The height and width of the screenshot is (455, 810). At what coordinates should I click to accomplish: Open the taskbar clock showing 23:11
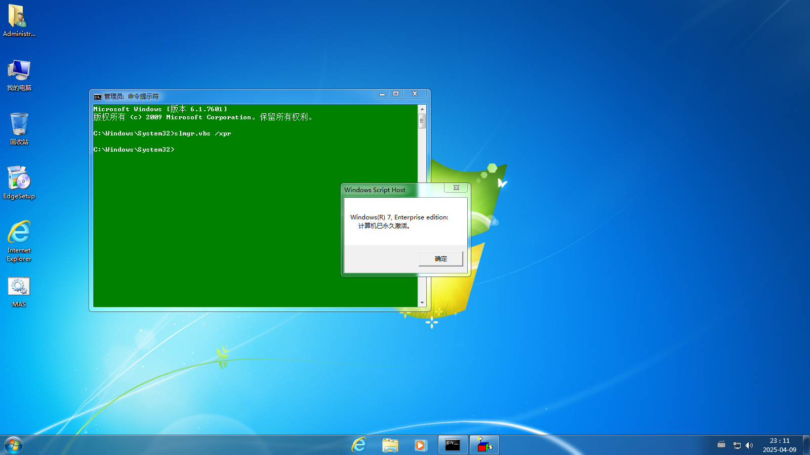click(780, 445)
